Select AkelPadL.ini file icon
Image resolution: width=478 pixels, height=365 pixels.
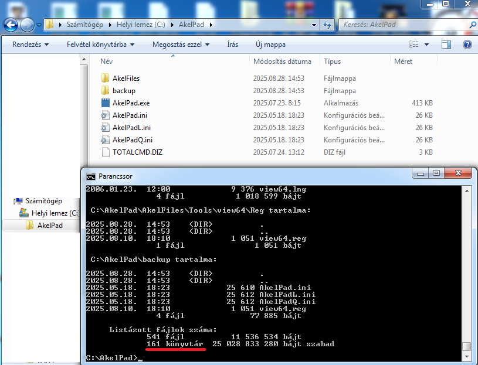(105, 127)
